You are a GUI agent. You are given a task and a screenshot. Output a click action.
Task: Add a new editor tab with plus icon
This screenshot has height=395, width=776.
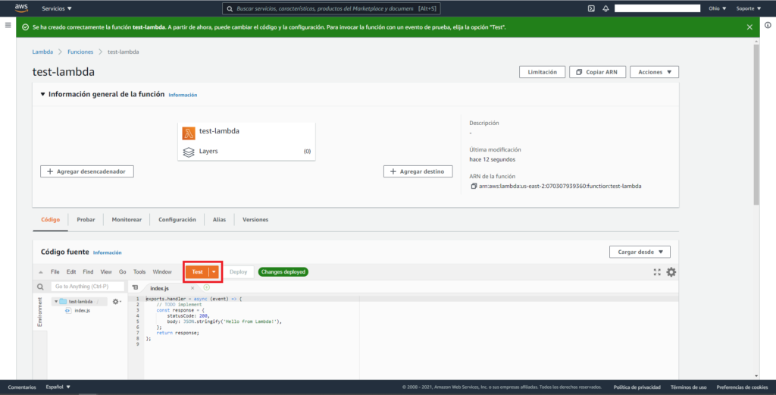click(x=206, y=287)
